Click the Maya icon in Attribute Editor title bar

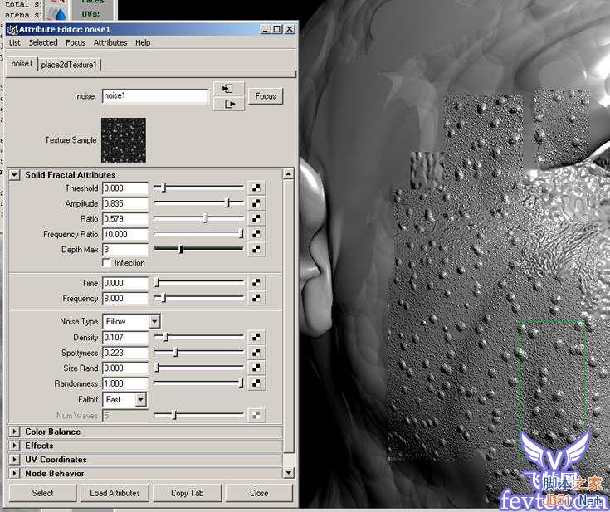pos(12,30)
